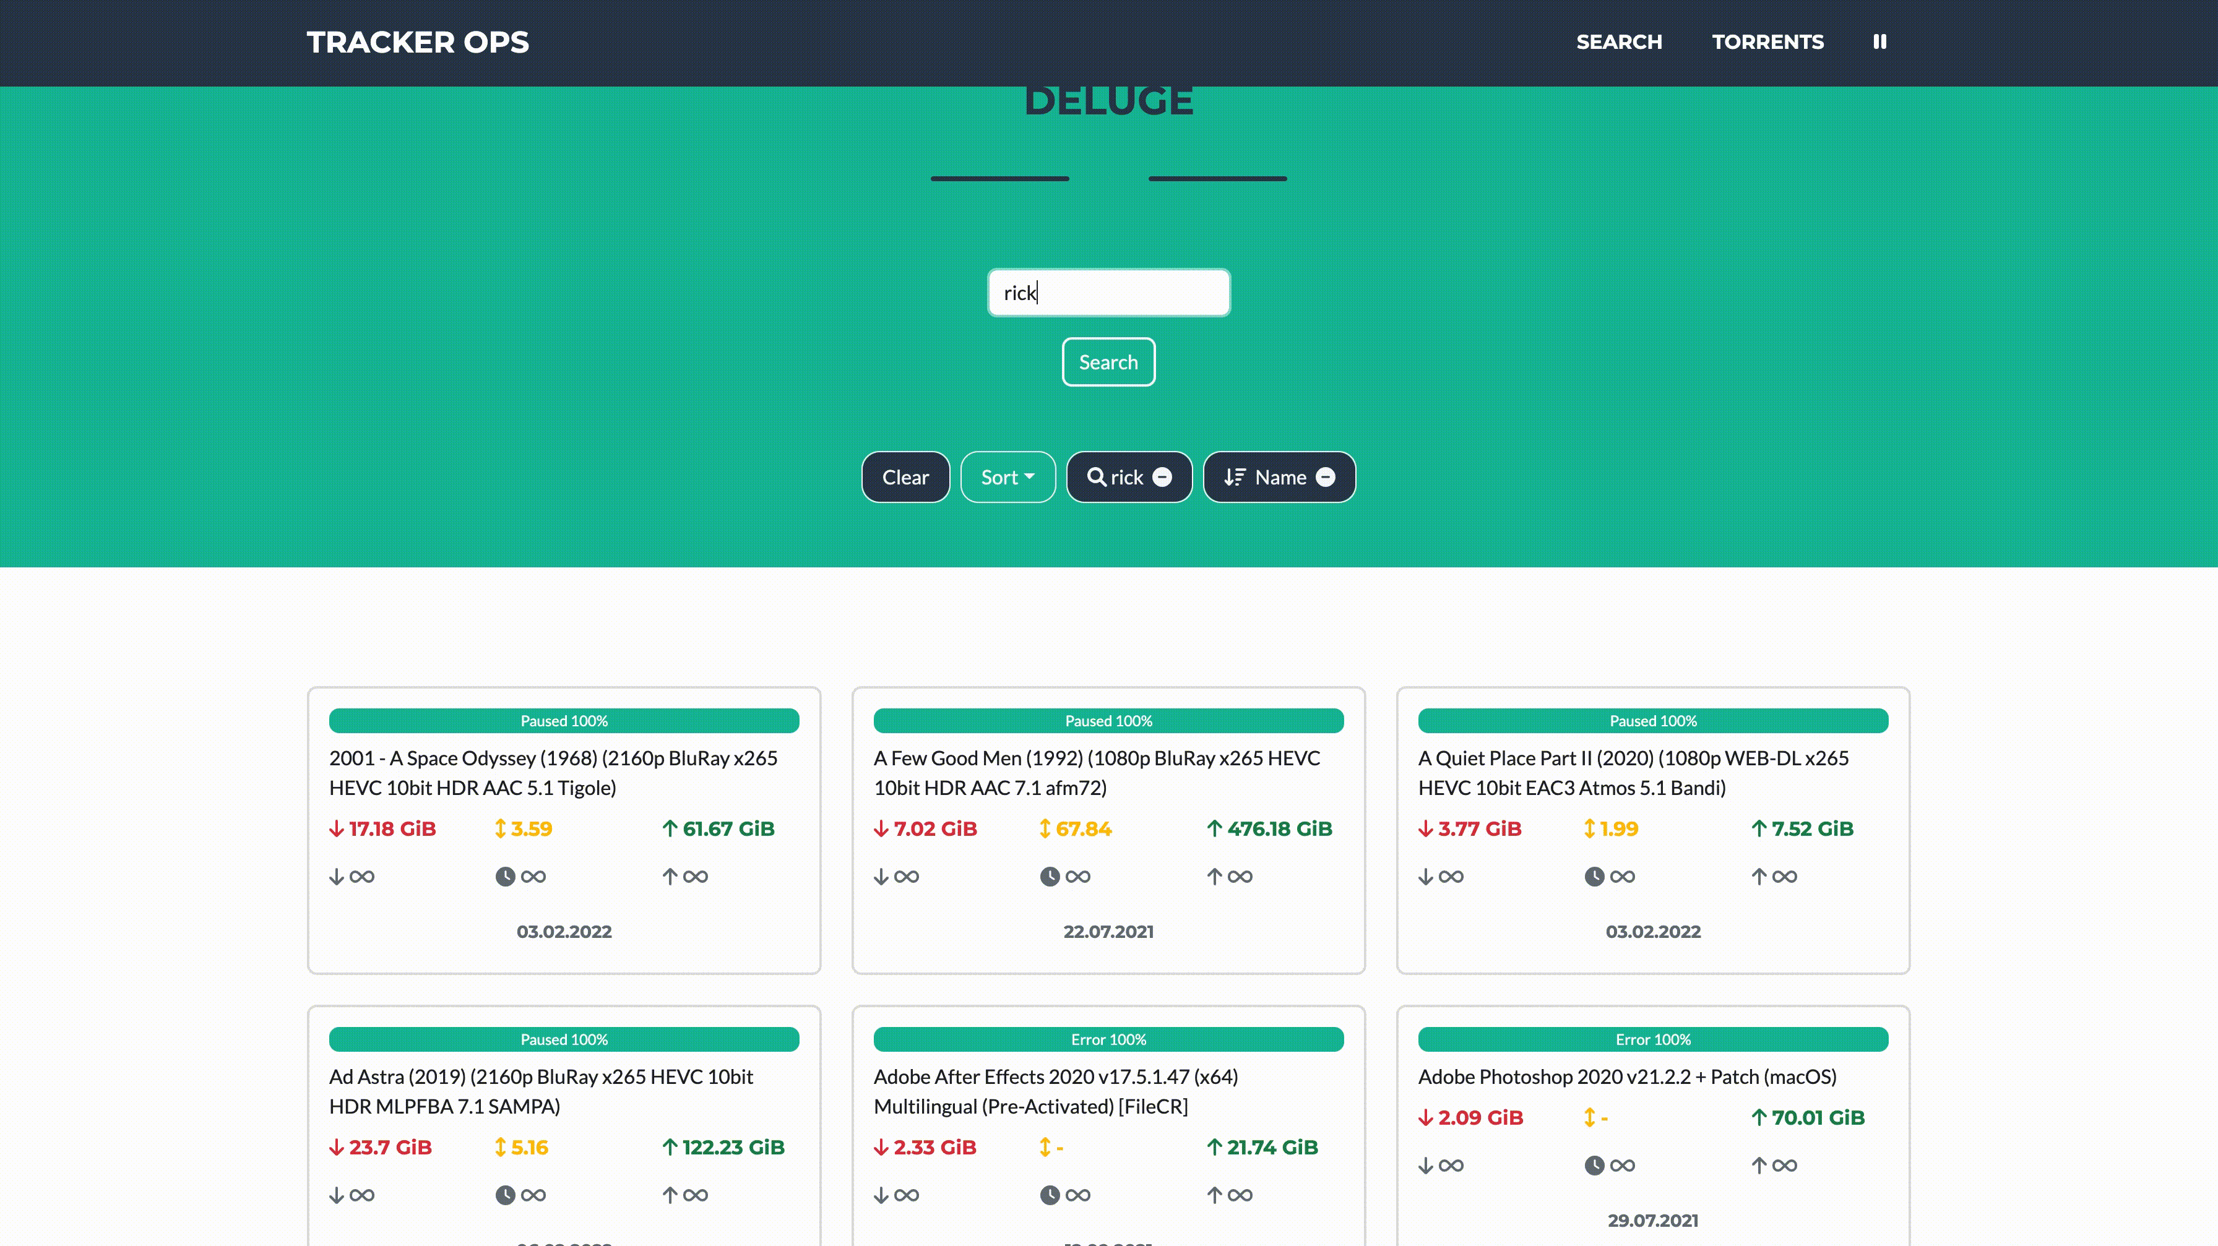This screenshot has width=2218, height=1246.
Task: Open the TORRENTS nav item
Action: [x=1767, y=41]
